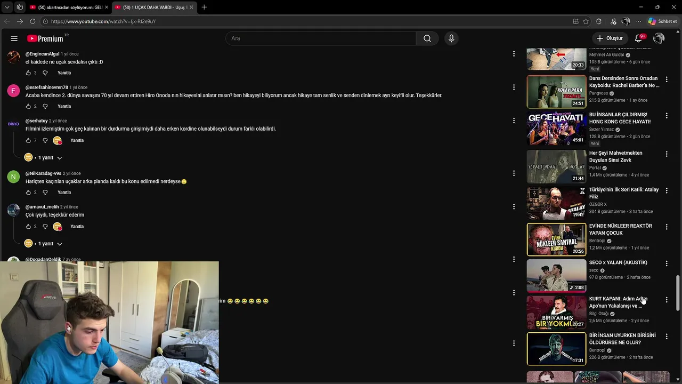Reload the page in browser
The height and width of the screenshot is (384, 682).
(33, 21)
